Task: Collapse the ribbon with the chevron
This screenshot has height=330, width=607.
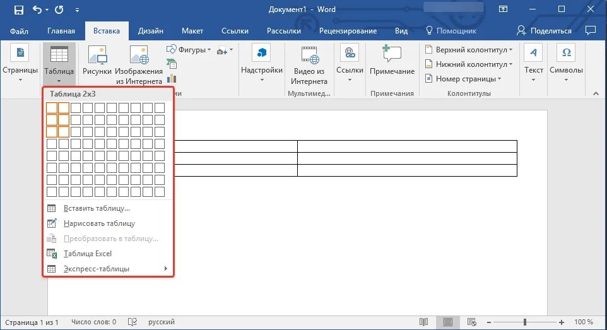Action: (x=596, y=93)
